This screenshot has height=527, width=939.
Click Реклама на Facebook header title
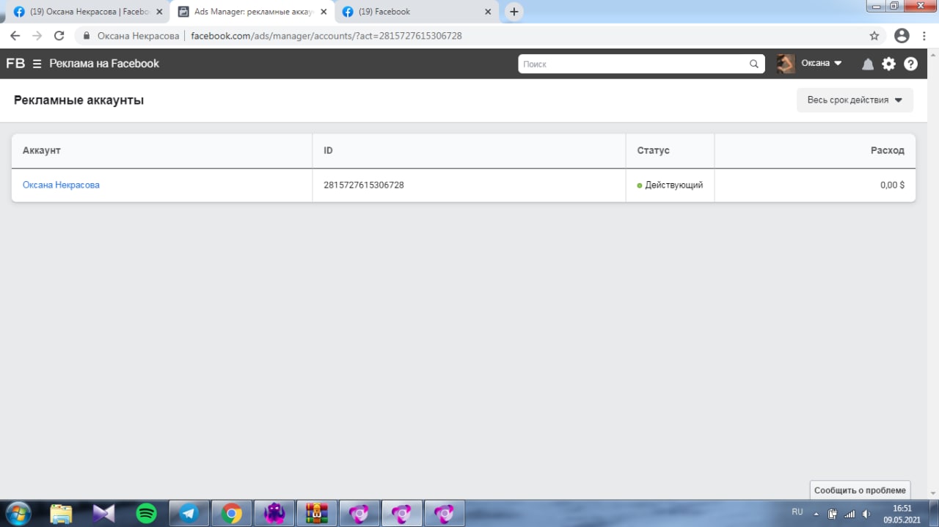coord(104,64)
